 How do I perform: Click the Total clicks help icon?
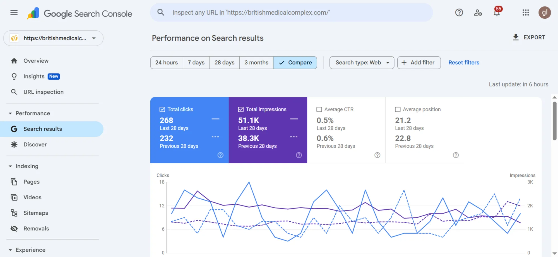click(x=220, y=155)
